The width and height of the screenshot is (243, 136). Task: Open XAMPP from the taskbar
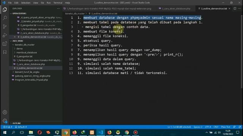[92, 133]
